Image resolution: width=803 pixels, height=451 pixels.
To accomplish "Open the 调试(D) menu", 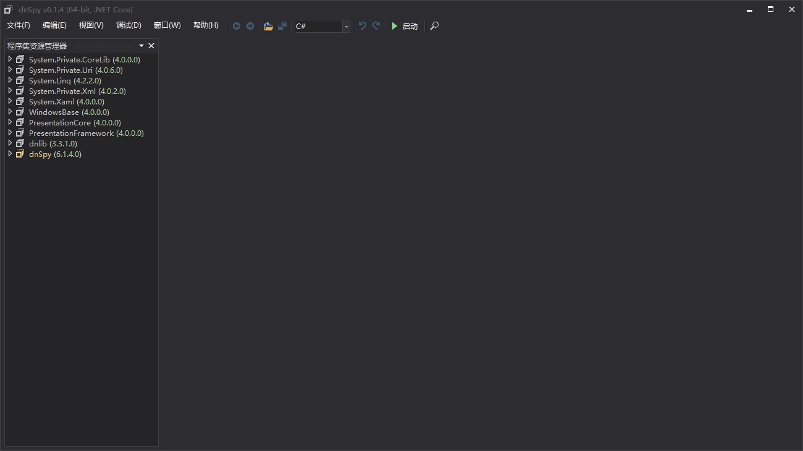I will click(x=128, y=25).
